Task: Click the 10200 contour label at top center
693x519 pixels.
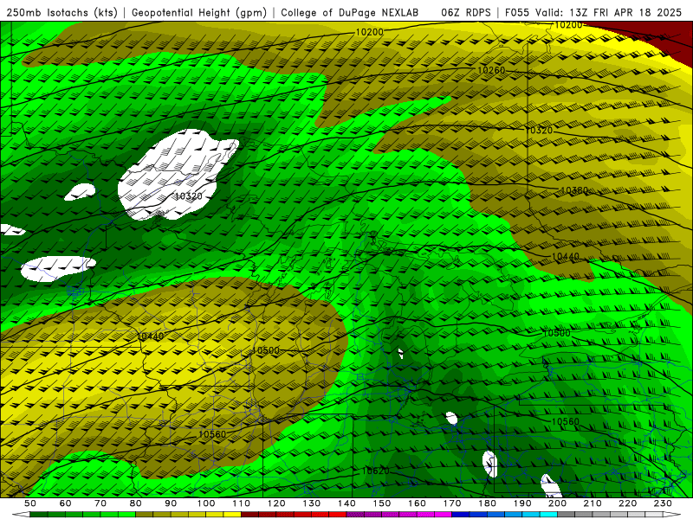Action: [370, 32]
